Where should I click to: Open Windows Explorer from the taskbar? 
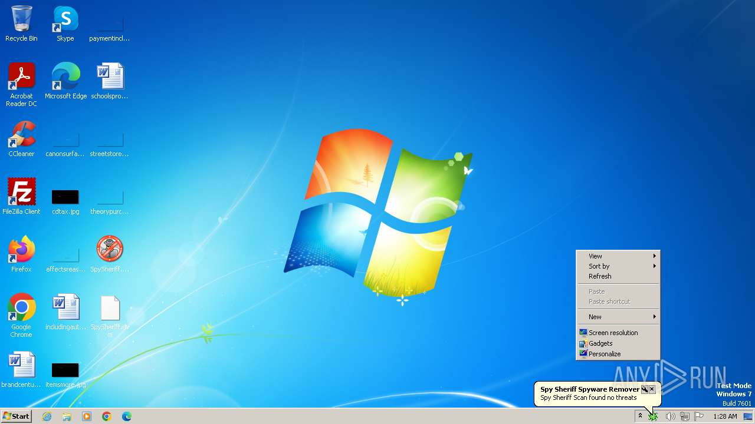(67, 416)
